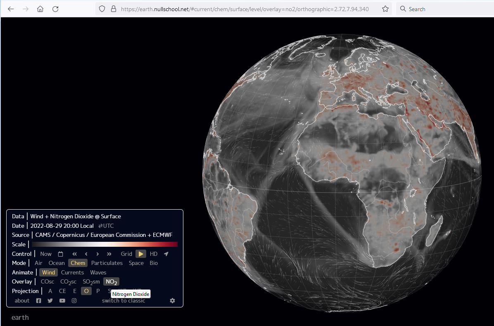
Task: Open the Instagram link icon
Action: tap(74, 300)
